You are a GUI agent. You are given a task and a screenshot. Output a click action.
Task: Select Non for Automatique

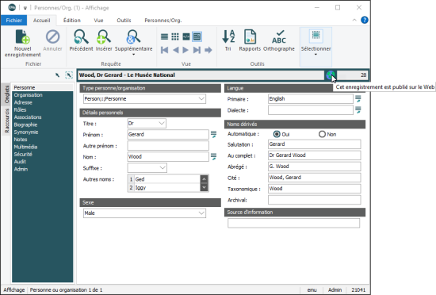click(x=322, y=134)
